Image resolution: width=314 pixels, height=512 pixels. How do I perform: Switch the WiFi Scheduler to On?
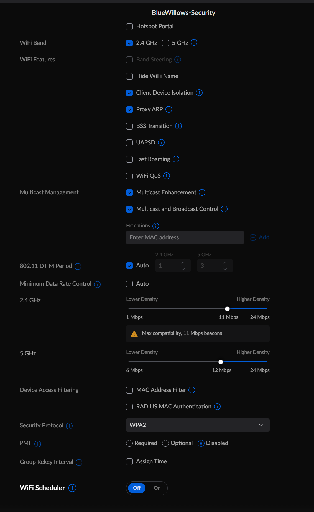157,488
